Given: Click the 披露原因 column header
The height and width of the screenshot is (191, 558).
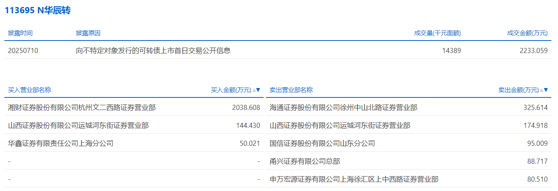Looking at the screenshot, I should tap(88, 33).
